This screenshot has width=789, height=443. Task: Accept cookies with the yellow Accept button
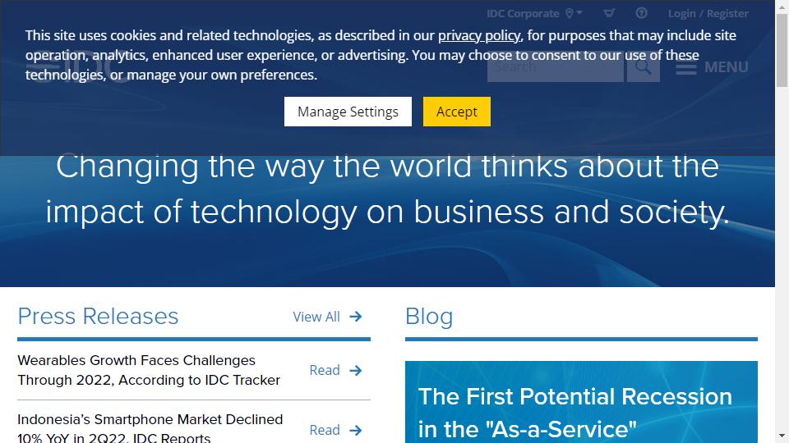pyautogui.click(x=456, y=112)
